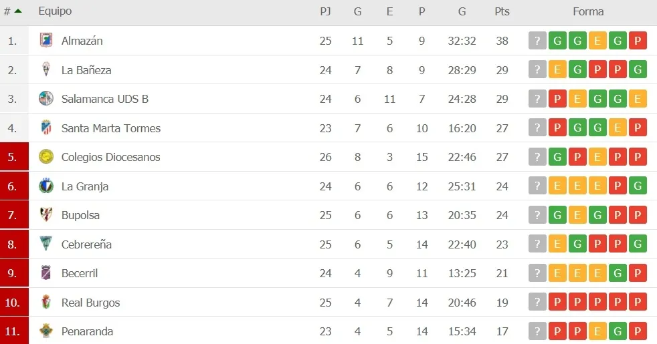Click the Equipo column header
This screenshot has width=657, height=344.
55,11
